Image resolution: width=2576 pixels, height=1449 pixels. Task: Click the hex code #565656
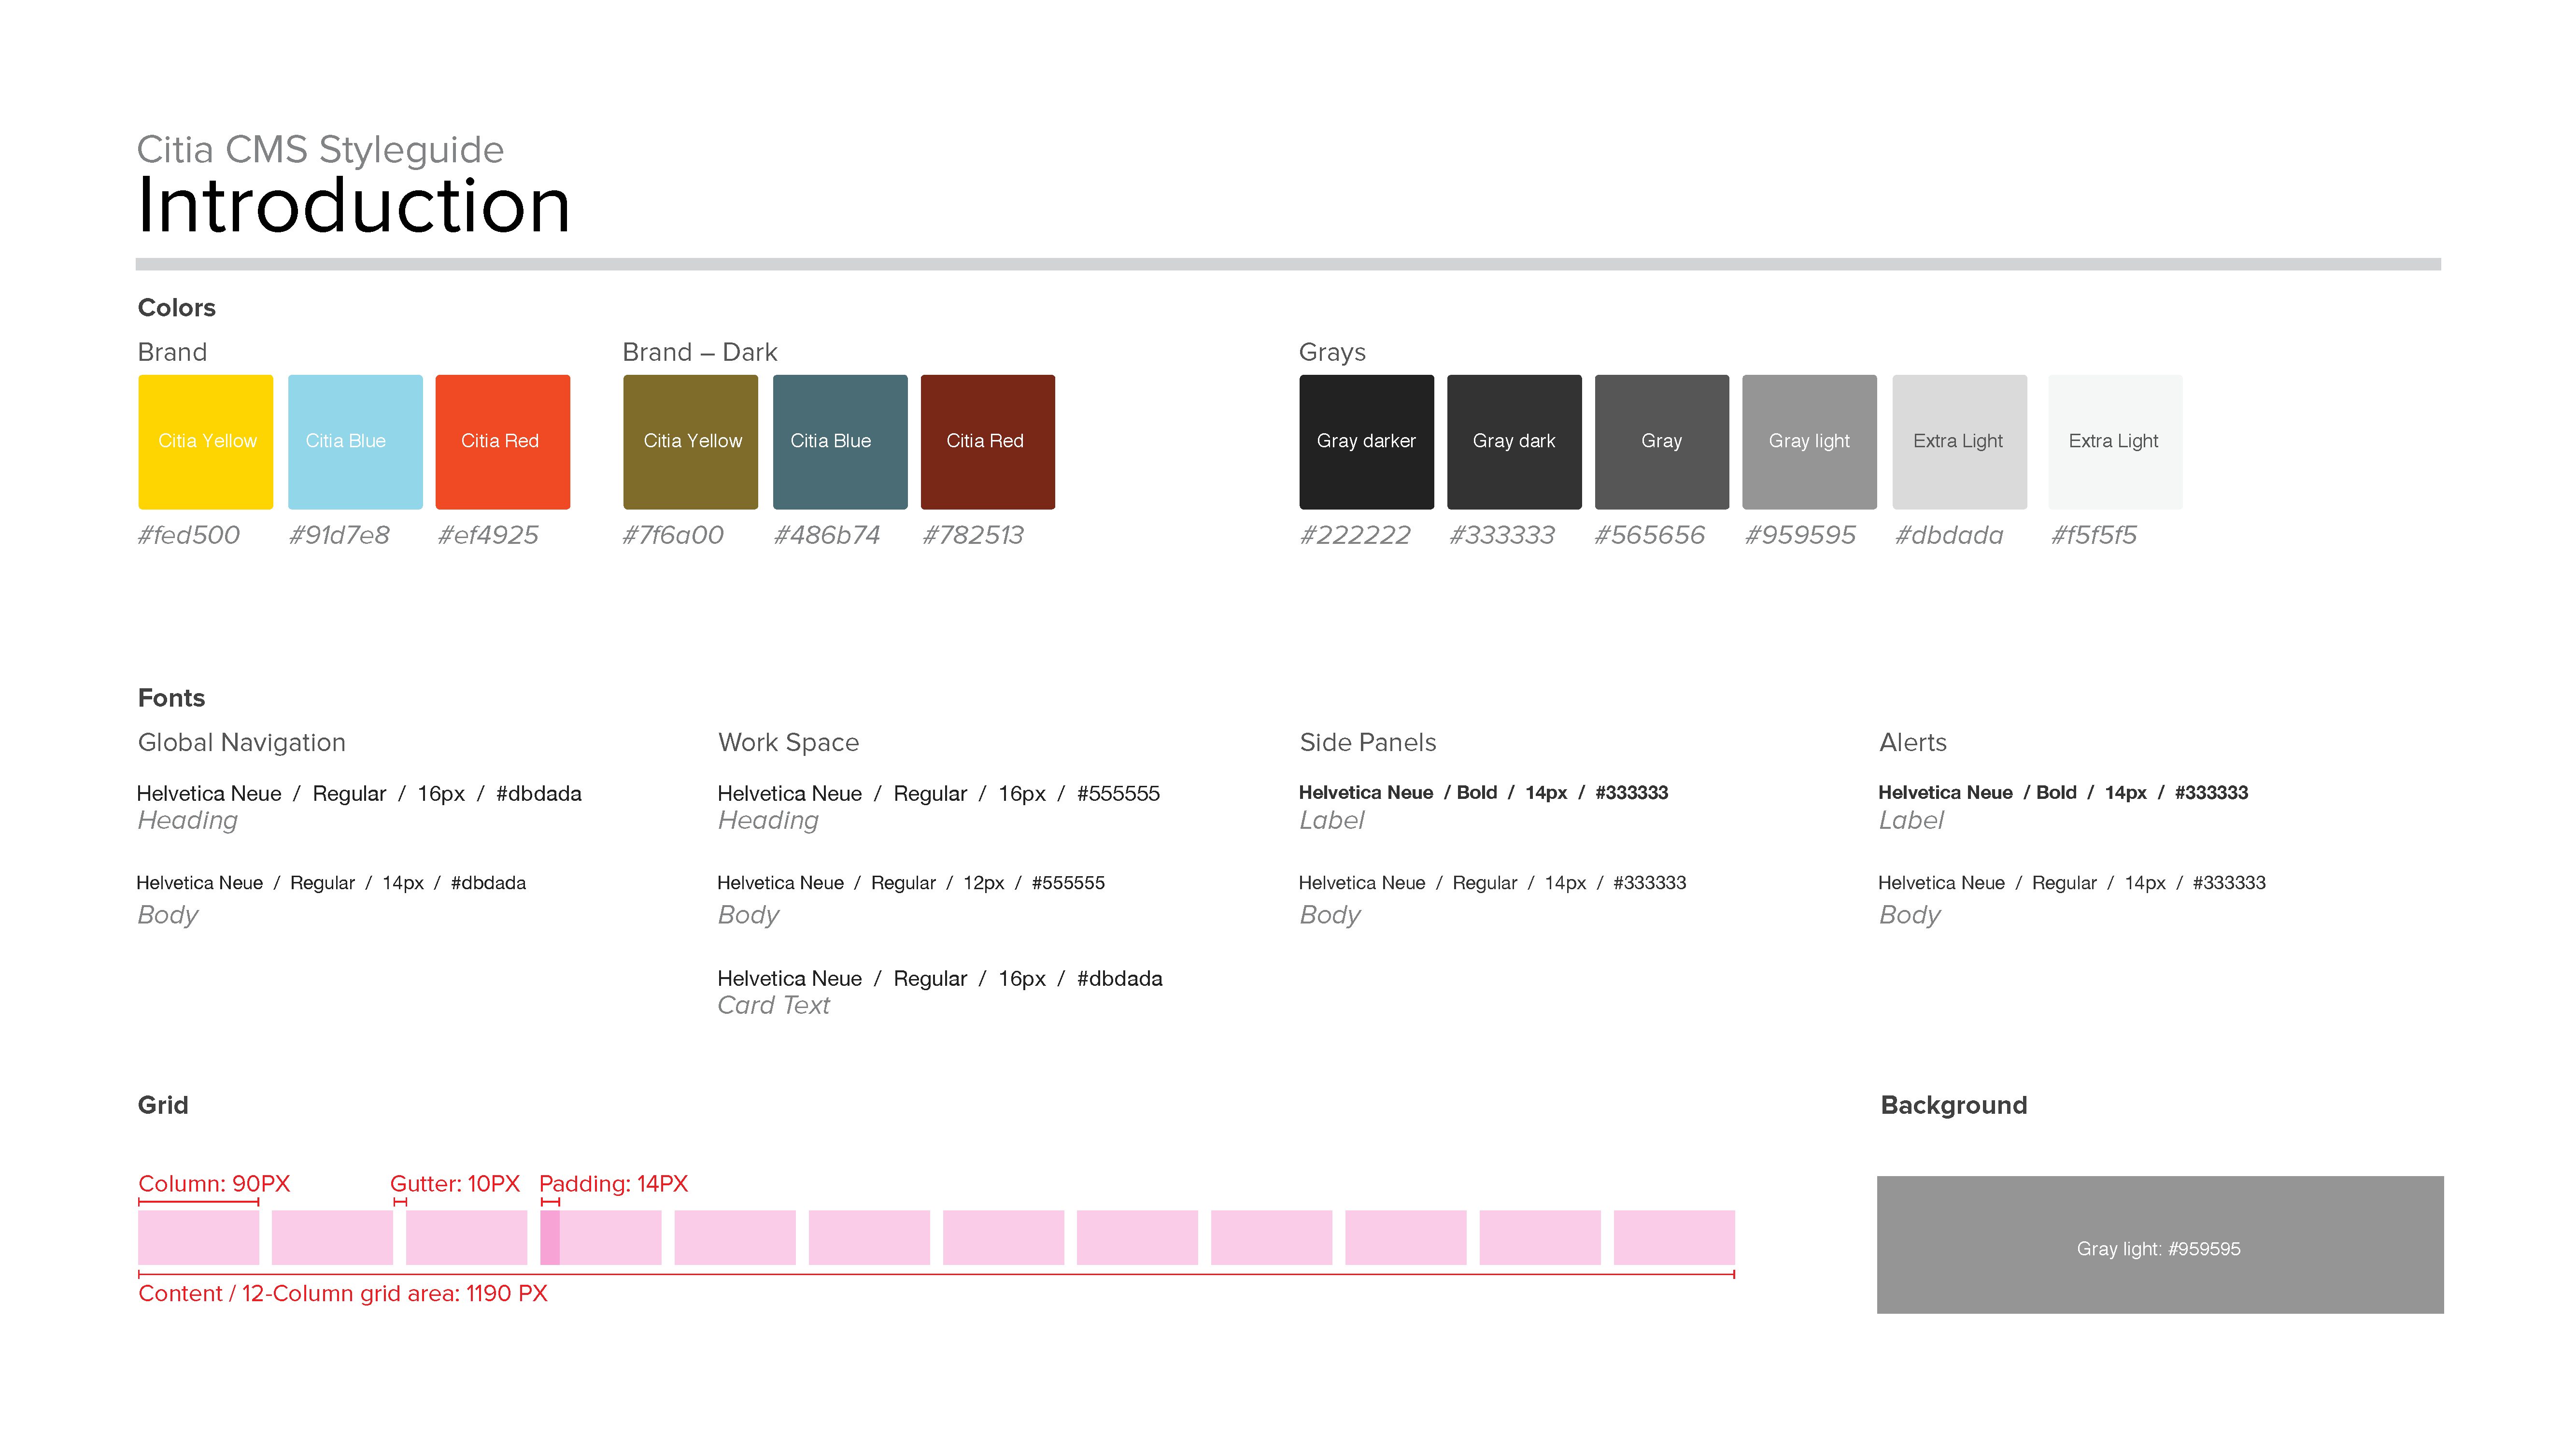pyautogui.click(x=1650, y=535)
